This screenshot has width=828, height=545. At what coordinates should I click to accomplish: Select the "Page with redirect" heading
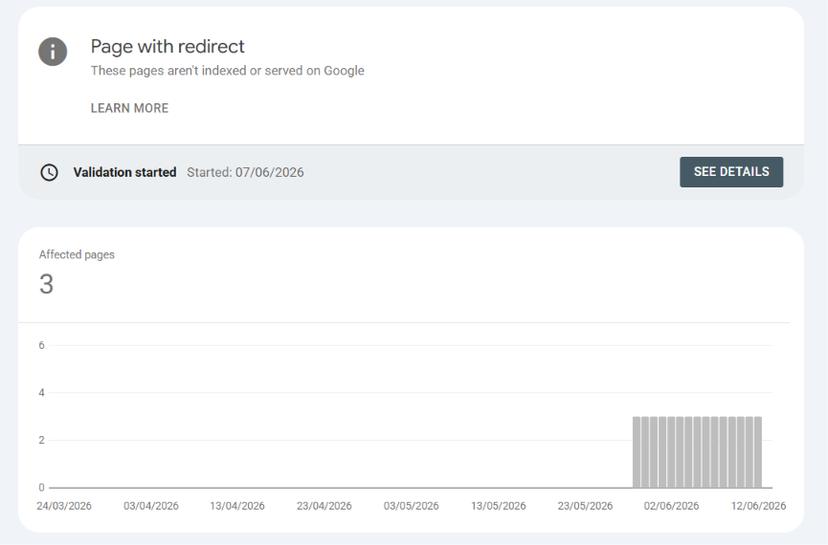tap(168, 47)
